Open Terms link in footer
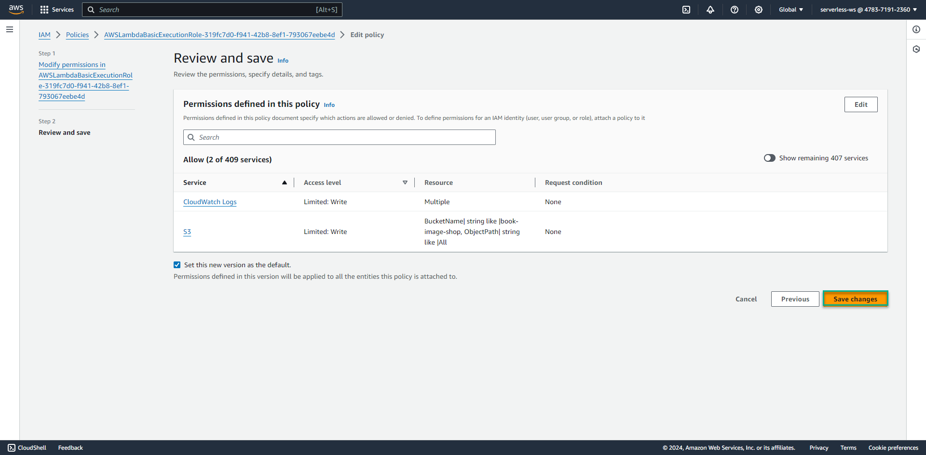The height and width of the screenshot is (455, 926). click(848, 448)
